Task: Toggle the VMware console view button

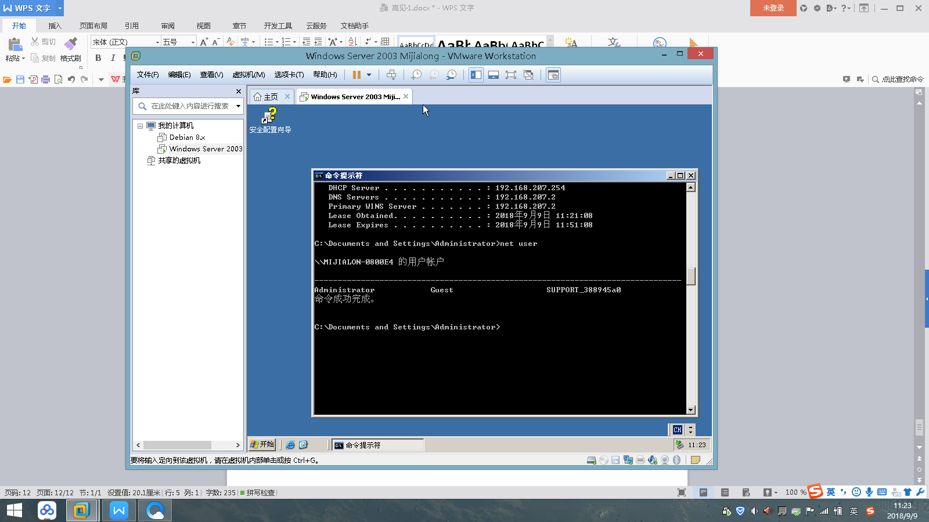Action: (x=553, y=75)
